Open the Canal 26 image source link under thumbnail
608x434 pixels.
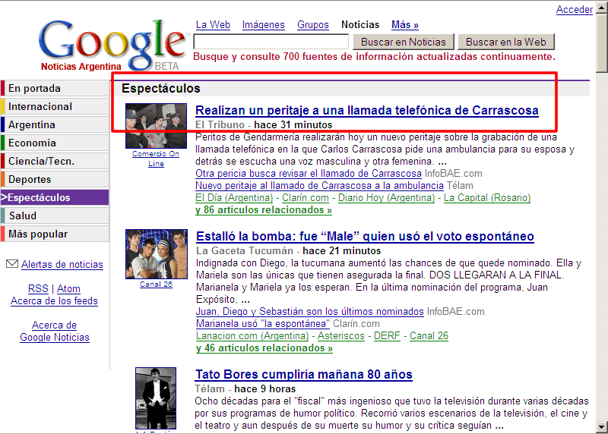click(156, 285)
